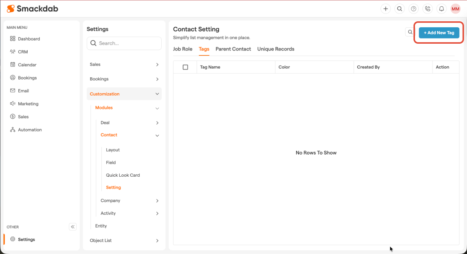Open the MM user avatar menu
Image resolution: width=467 pixels, height=254 pixels.
pos(455,9)
